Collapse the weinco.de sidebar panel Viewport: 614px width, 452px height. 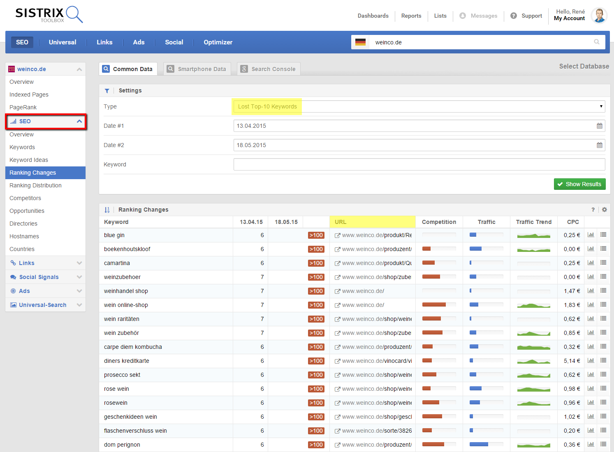79,69
